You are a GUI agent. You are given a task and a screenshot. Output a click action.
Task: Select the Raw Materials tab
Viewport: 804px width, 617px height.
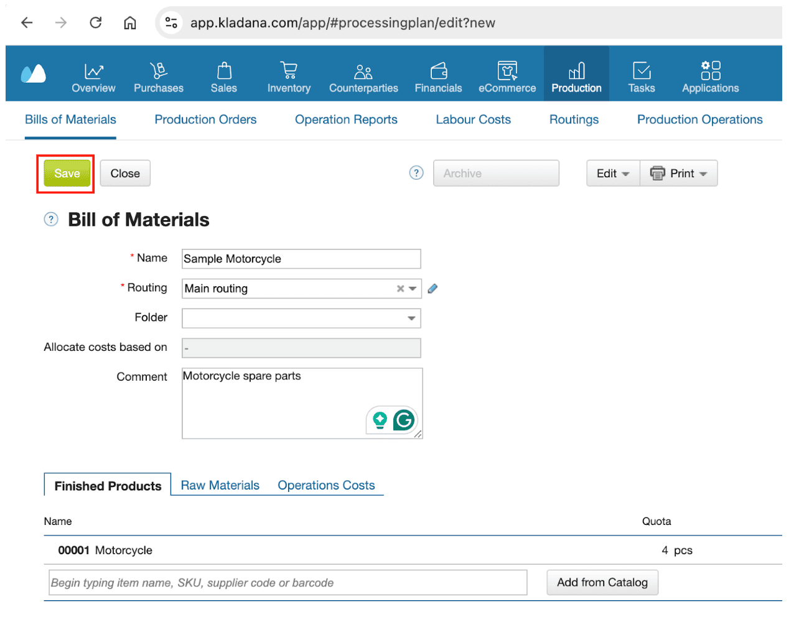click(x=220, y=485)
